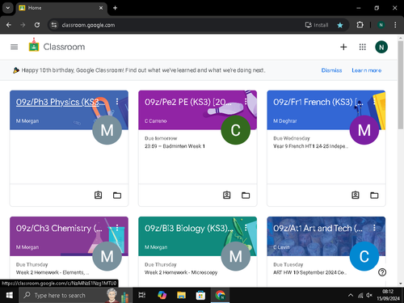Open the tab search dropdown
404x303 pixels.
[x=8, y=8]
